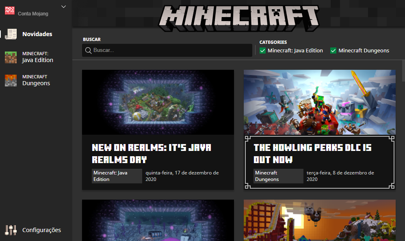The height and width of the screenshot is (241, 405).
Task: Click the Java Edition grass block icon
Action: pos(11,57)
